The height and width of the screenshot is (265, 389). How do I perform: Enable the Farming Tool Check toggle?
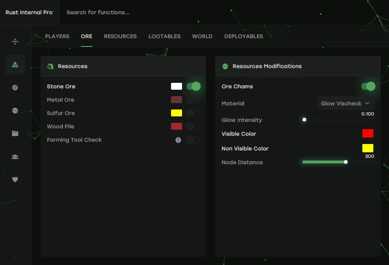[x=193, y=140]
